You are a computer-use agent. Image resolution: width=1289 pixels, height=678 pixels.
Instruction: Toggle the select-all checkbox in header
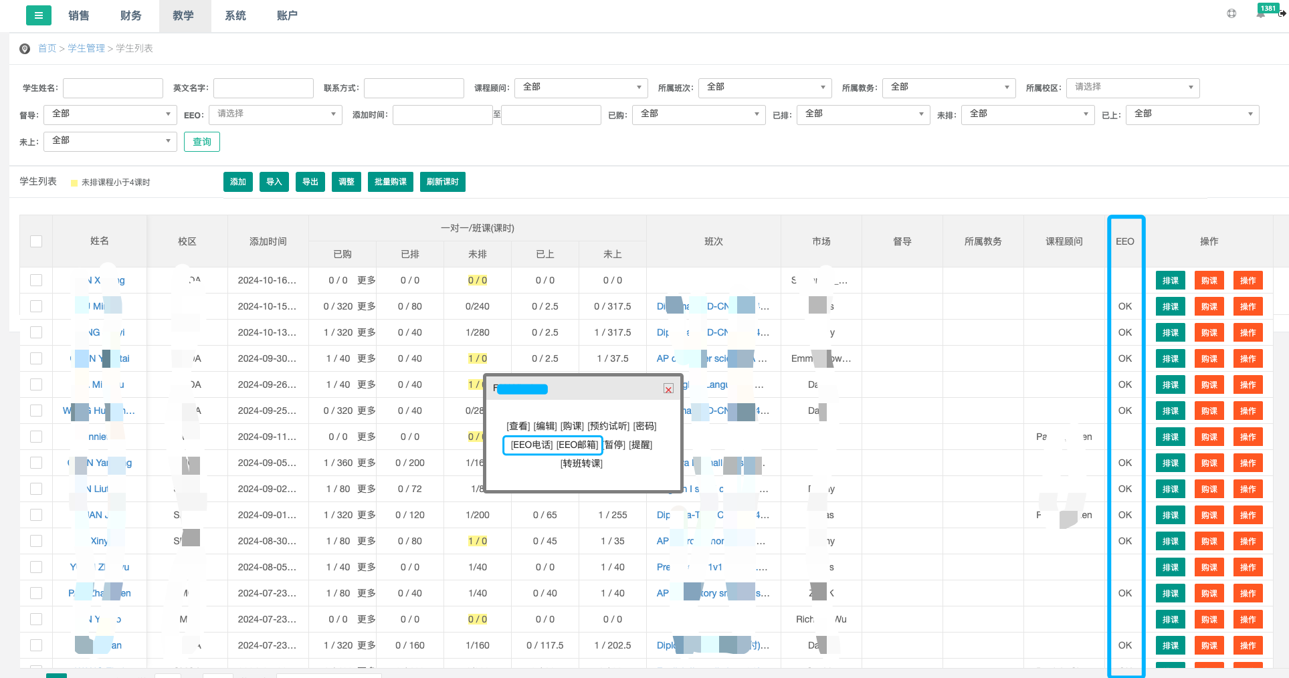(x=36, y=241)
